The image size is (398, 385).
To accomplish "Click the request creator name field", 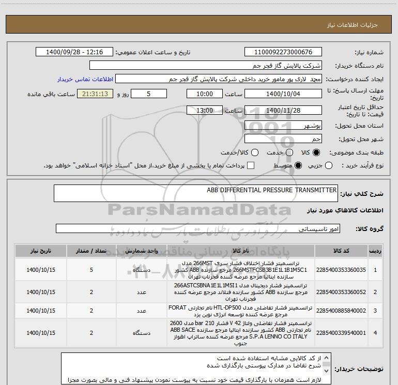I will click(x=219, y=79).
